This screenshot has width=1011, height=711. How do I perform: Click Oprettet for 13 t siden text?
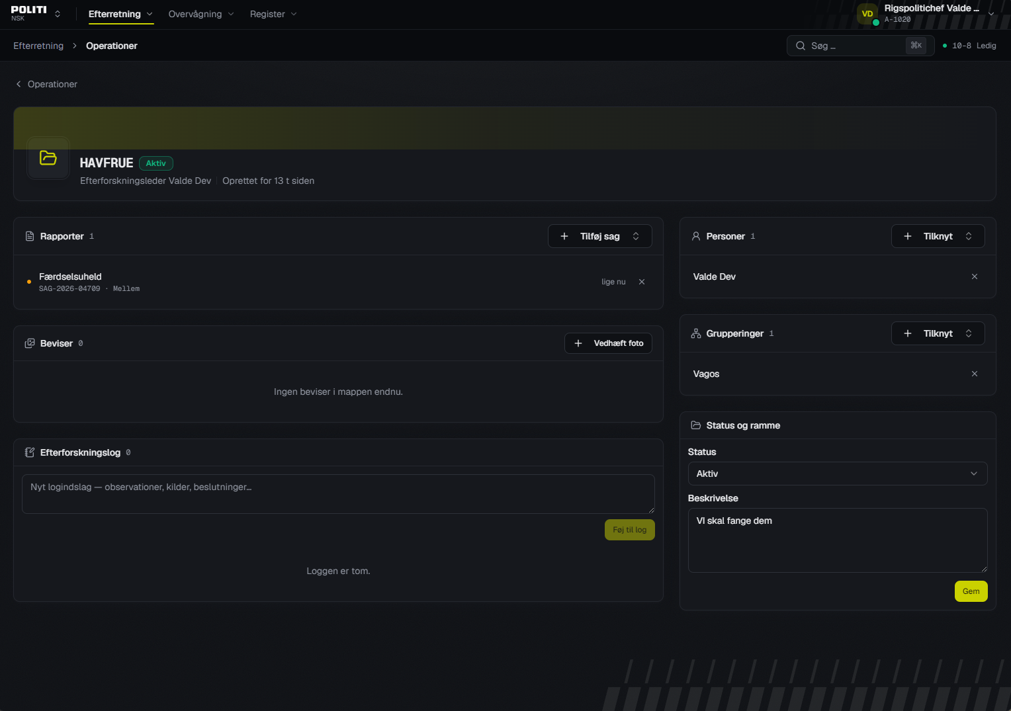(268, 181)
